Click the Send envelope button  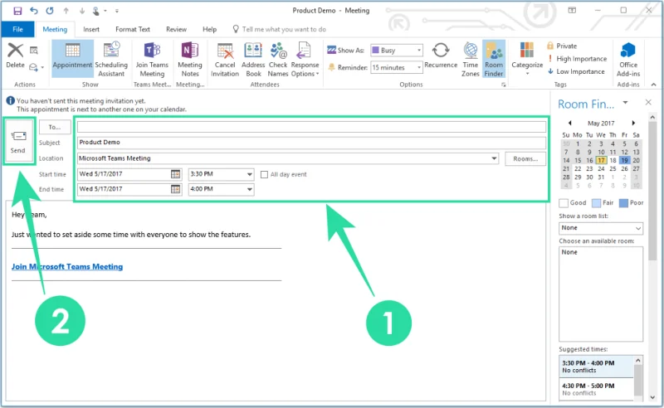[17, 142]
